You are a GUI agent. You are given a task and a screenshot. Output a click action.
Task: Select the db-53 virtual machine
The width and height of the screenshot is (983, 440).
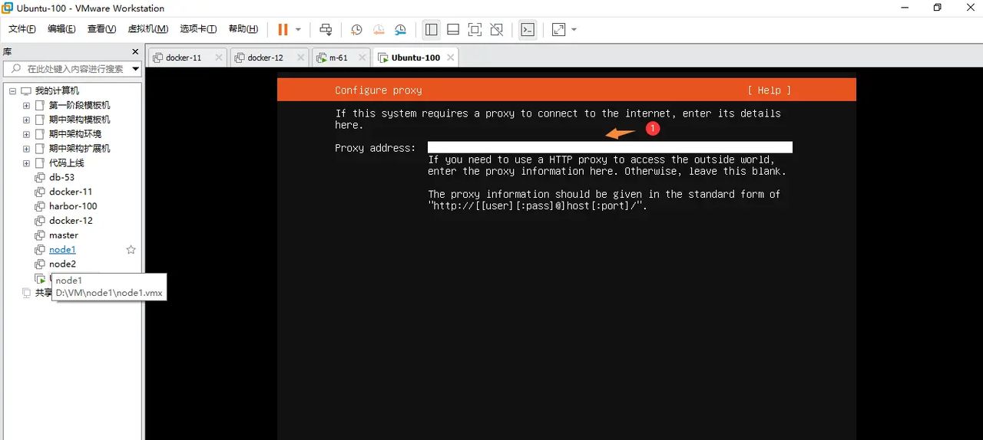pos(61,177)
